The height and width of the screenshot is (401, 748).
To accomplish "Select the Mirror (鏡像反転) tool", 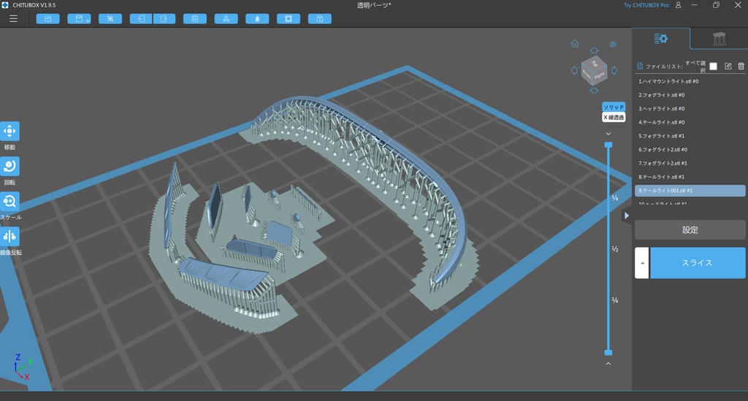I will pyautogui.click(x=9, y=236).
